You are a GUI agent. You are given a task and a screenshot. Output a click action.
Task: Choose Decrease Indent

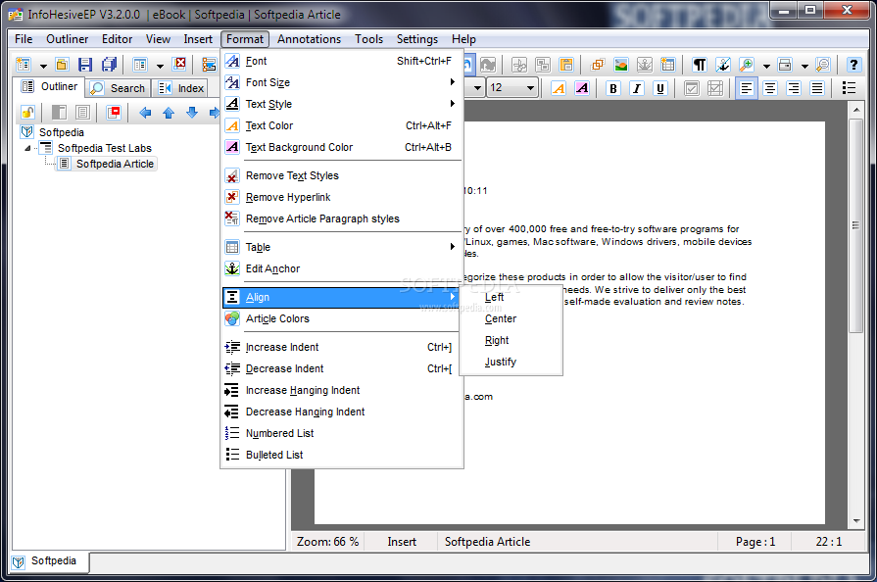(342, 369)
